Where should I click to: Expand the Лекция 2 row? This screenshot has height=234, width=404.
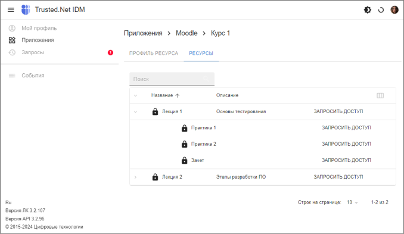pyautogui.click(x=135, y=177)
